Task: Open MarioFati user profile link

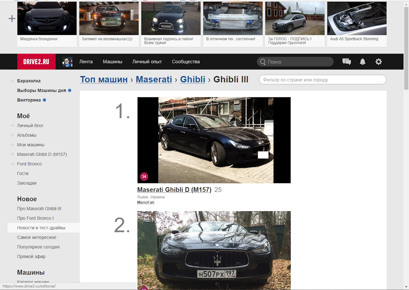Action: [x=146, y=202]
